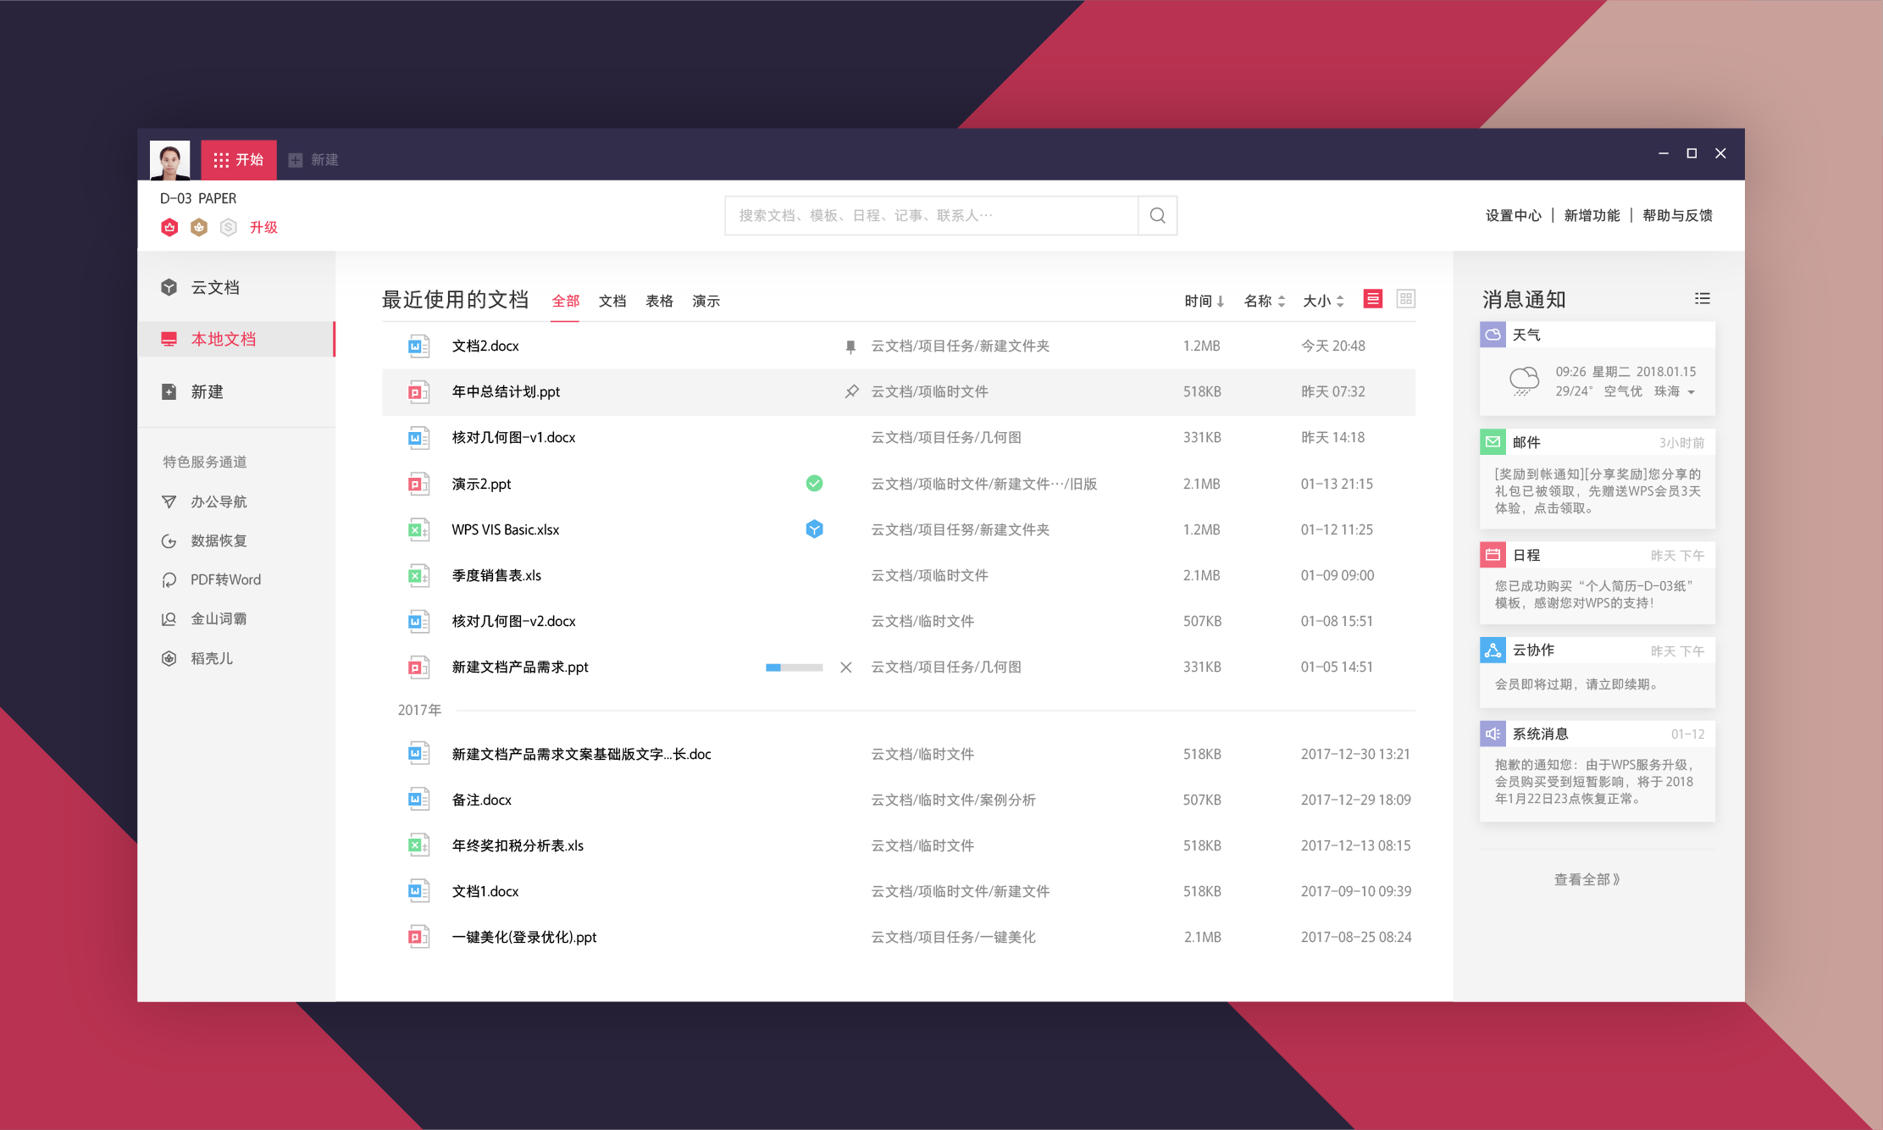Switch to the 表格 filter tab

659,301
